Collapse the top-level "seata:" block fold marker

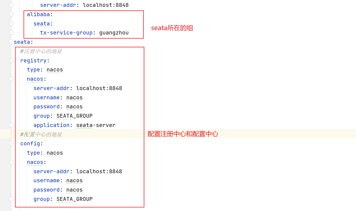tap(11, 42)
